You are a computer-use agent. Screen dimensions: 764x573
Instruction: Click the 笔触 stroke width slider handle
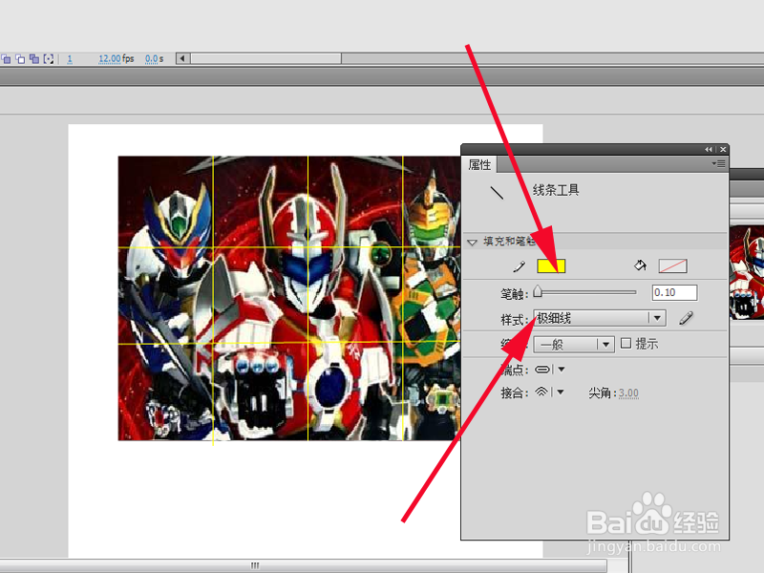[538, 291]
